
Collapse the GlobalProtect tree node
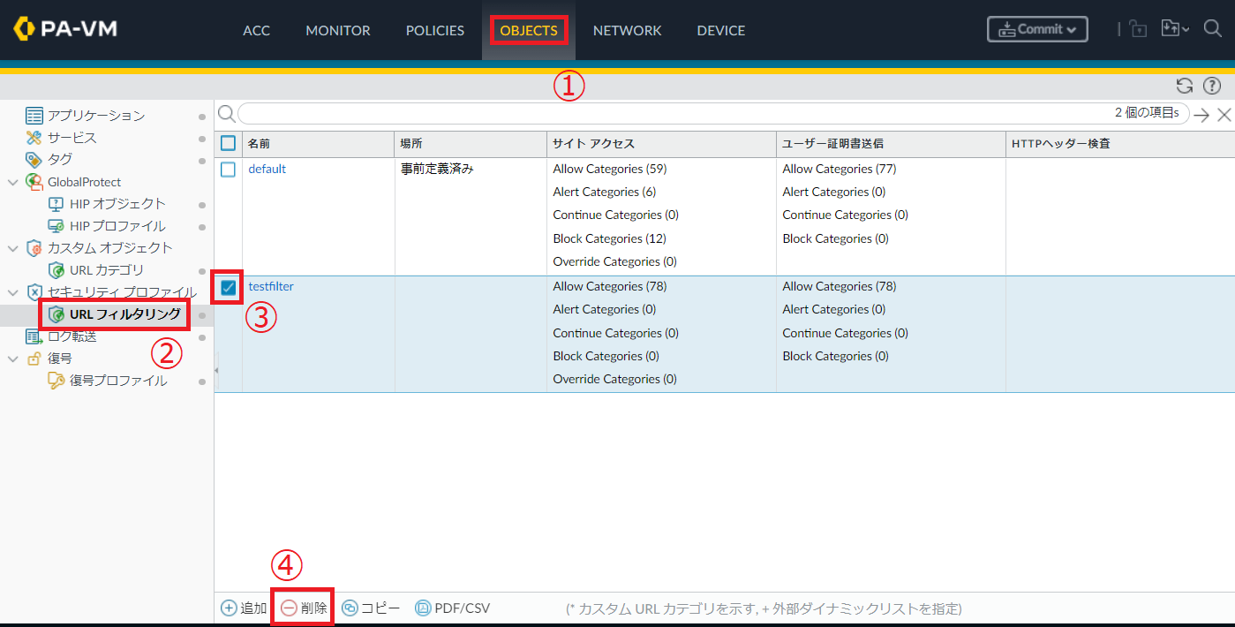[x=12, y=182]
